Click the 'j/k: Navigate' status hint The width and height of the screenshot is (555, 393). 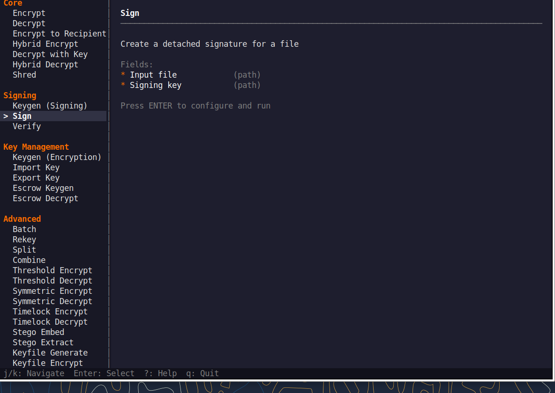34,373
